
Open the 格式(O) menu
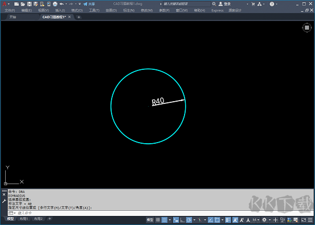point(77,10)
